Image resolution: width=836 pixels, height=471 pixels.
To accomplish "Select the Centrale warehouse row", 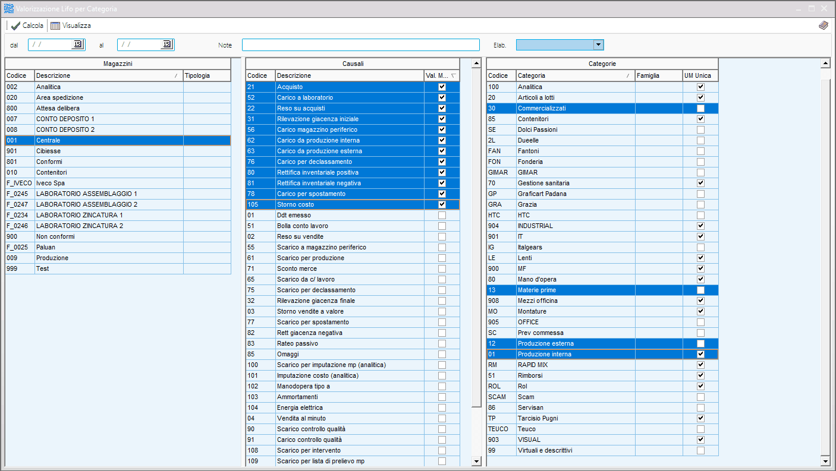I will tap(118, 140).
